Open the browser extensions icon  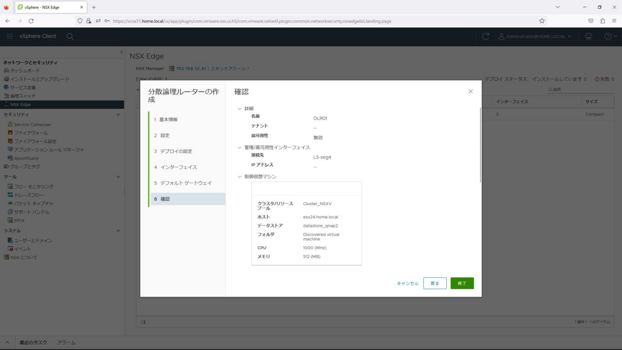pyautogui.click(x=602, y=21)
